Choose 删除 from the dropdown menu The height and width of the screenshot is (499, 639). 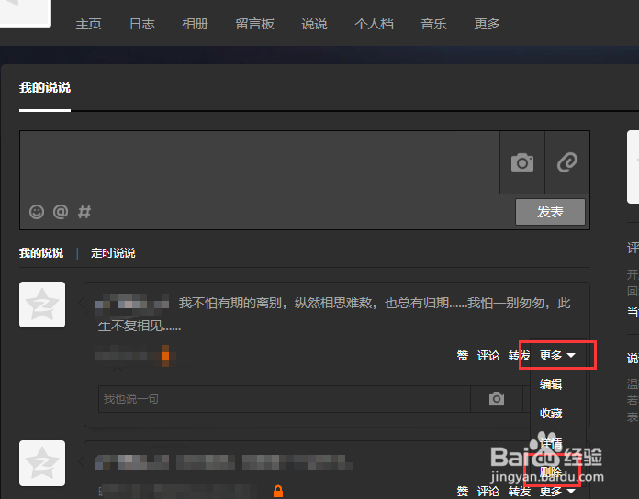coord(551,472)
